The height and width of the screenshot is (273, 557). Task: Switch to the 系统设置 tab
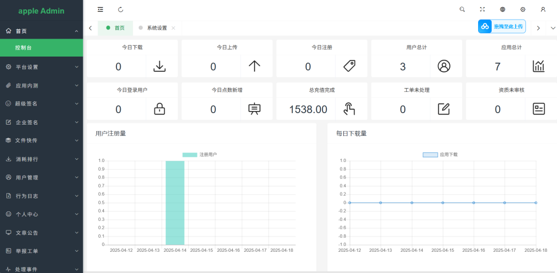[x=157, y=28]
